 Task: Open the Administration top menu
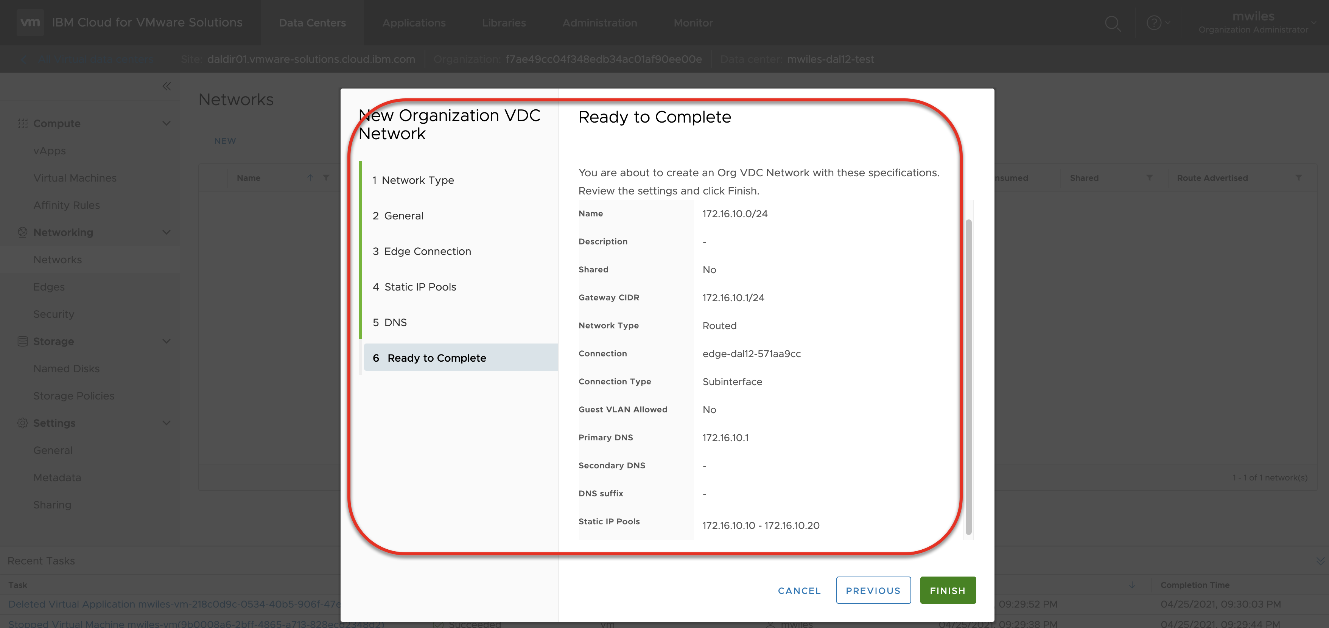pos(599,23)
